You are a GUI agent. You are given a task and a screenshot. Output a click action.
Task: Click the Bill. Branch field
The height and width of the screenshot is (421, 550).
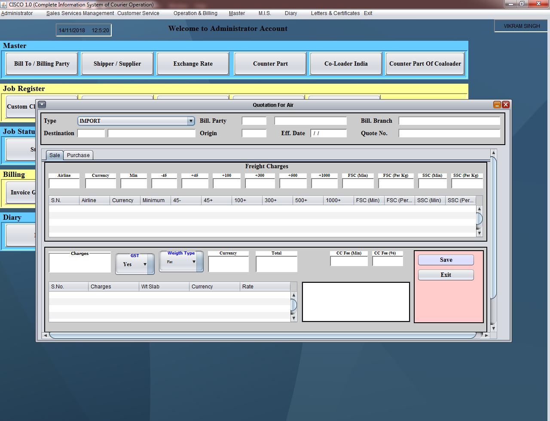pyautogui.click(x=449, y=121)
